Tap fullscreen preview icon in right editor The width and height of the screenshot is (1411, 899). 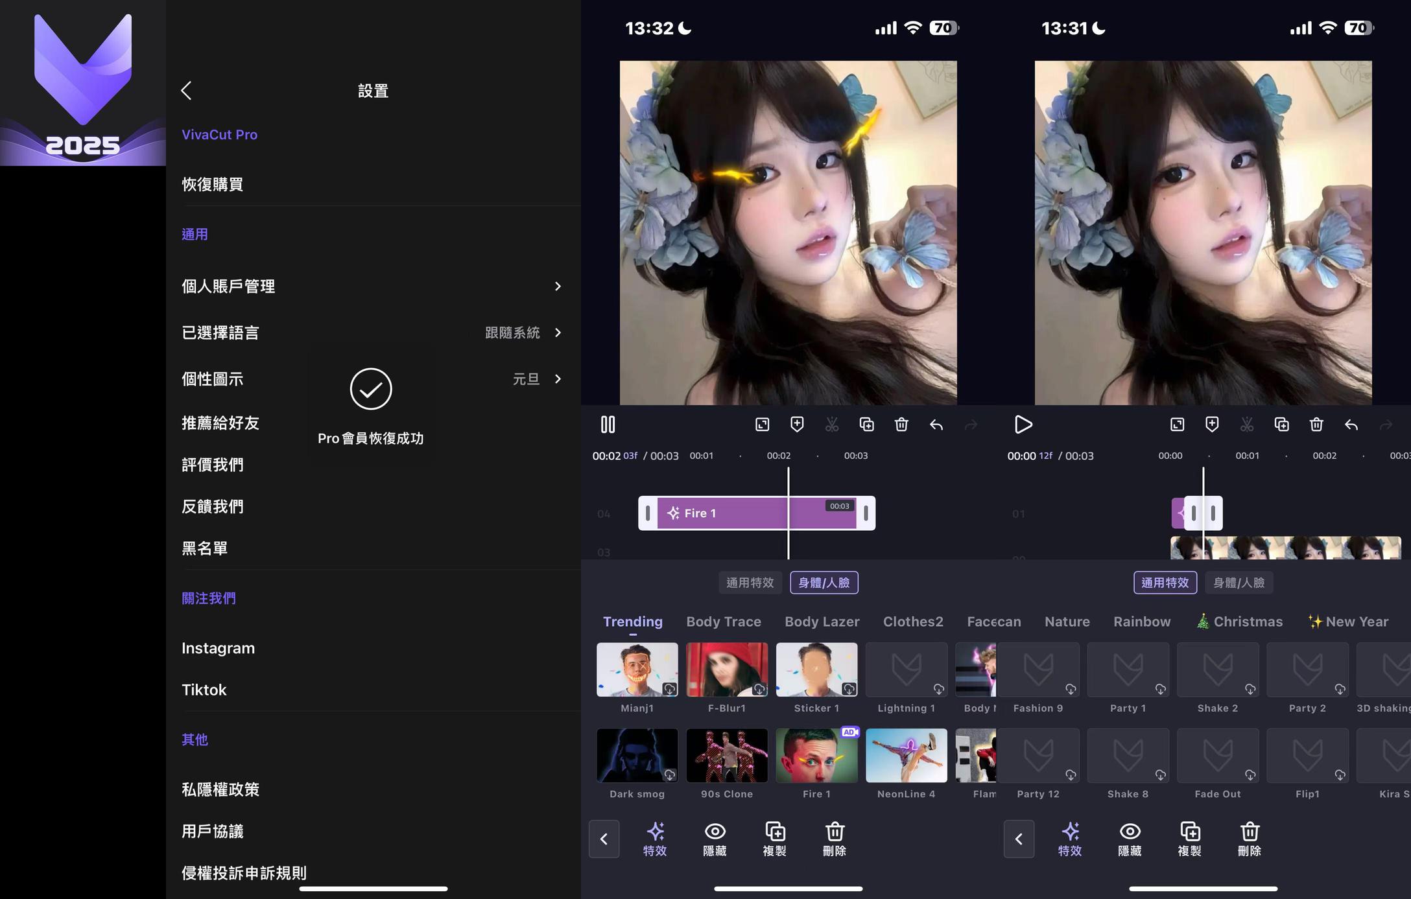[1178, 425]
